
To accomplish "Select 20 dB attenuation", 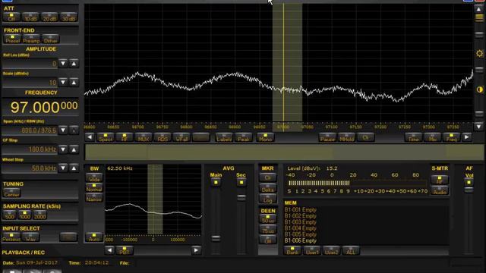I will point(49,17).
